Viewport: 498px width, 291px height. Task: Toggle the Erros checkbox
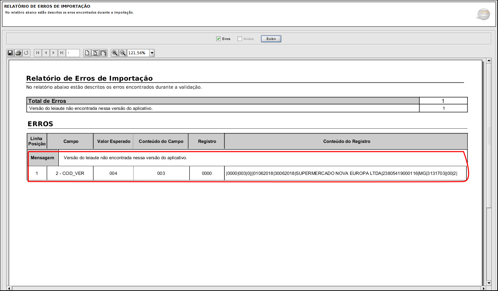219,39
